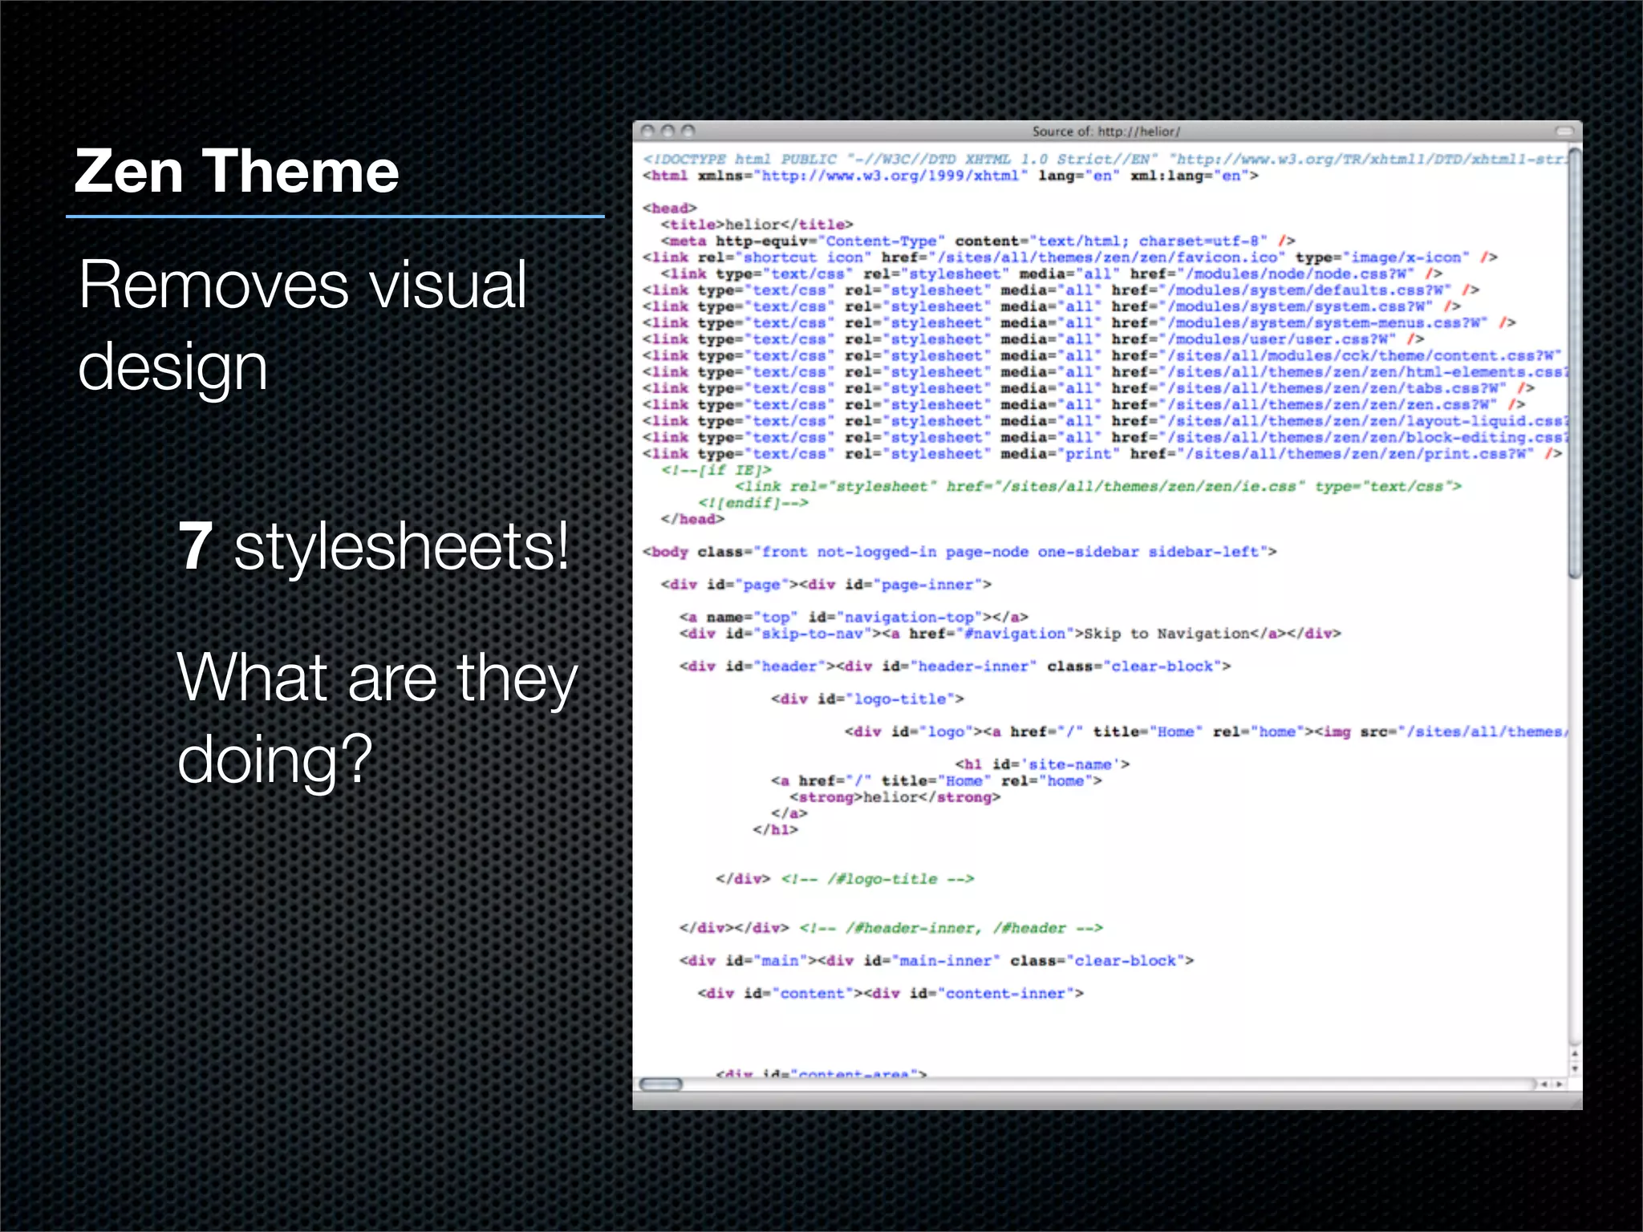Click the skip-to-nav div line

pos(1010,634)
